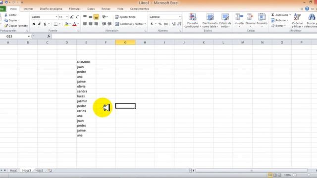Switch to the Fórmulas tab

[75, 9]
